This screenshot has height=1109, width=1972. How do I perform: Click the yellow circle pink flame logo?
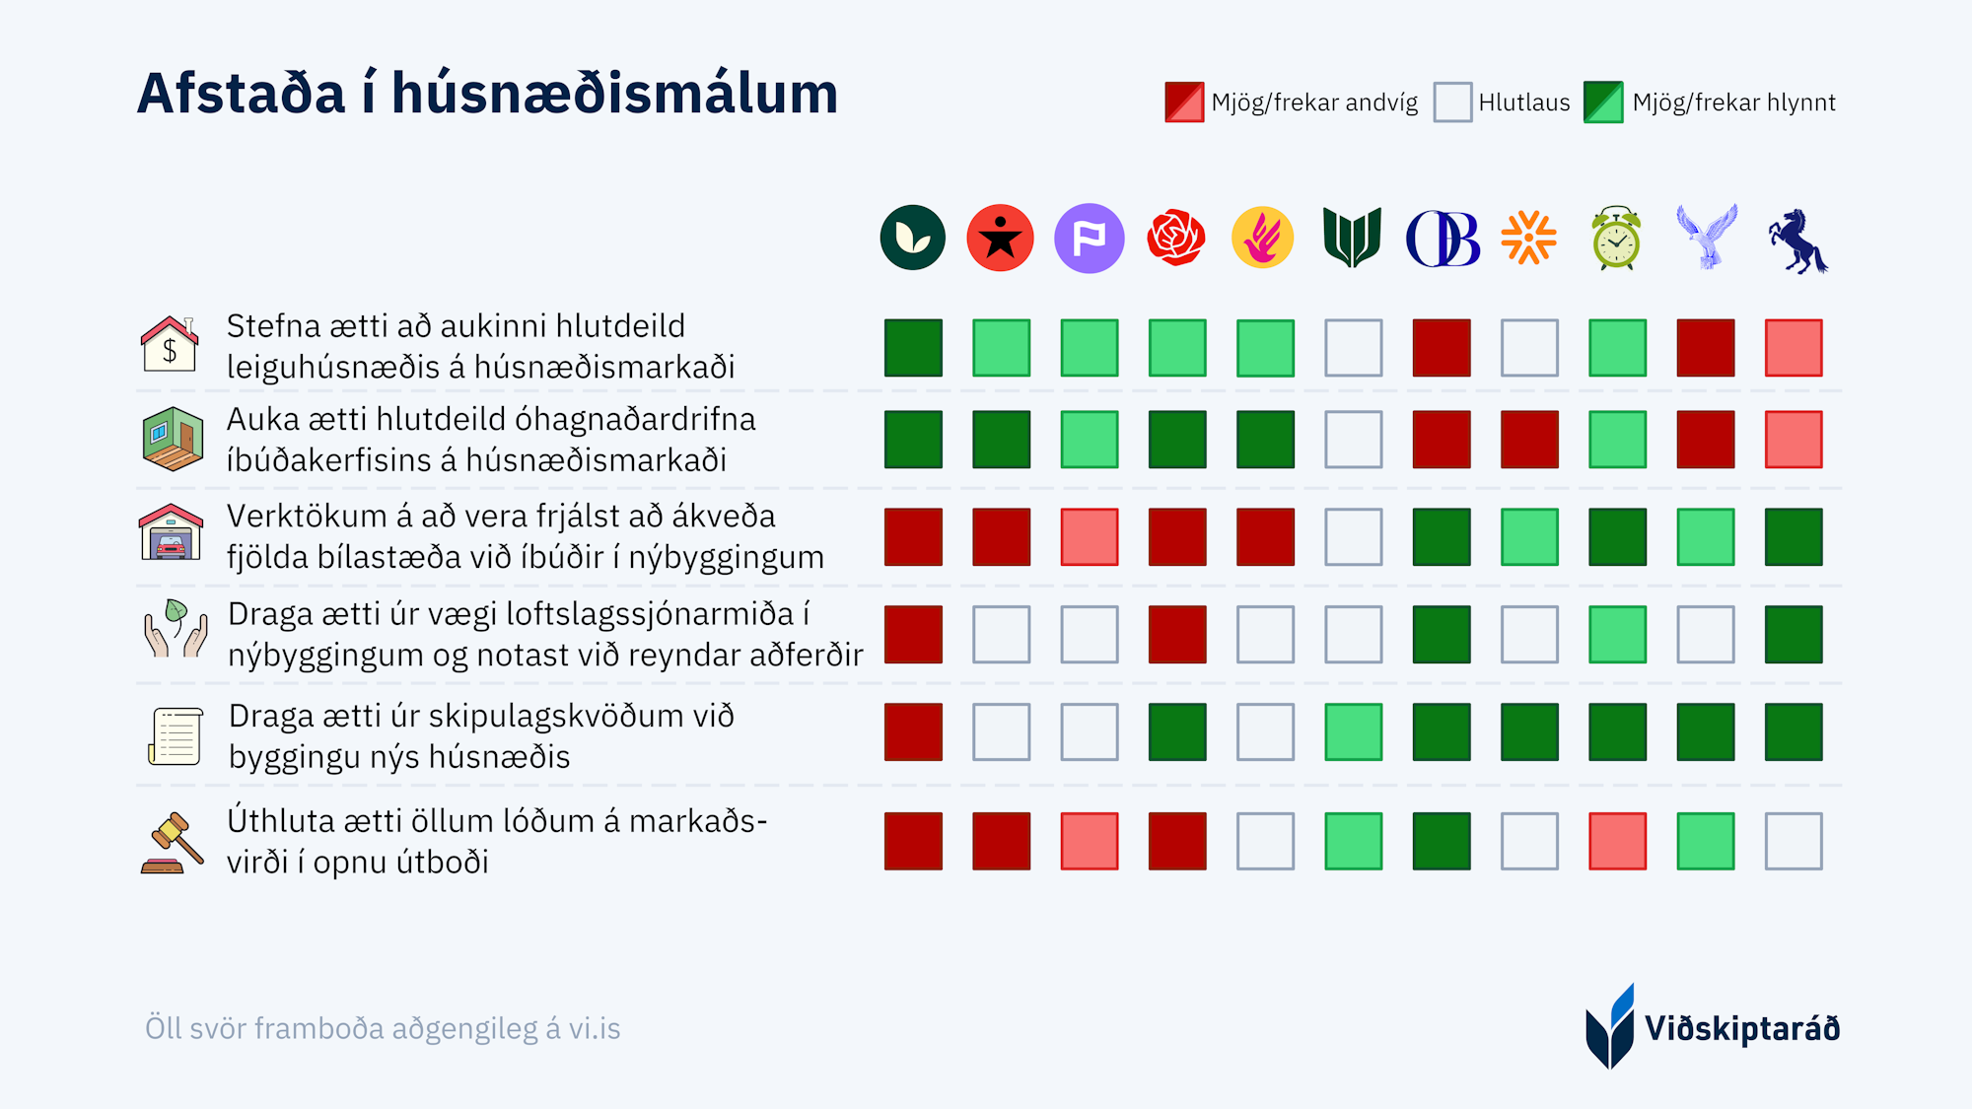[x=1263, y=239]
